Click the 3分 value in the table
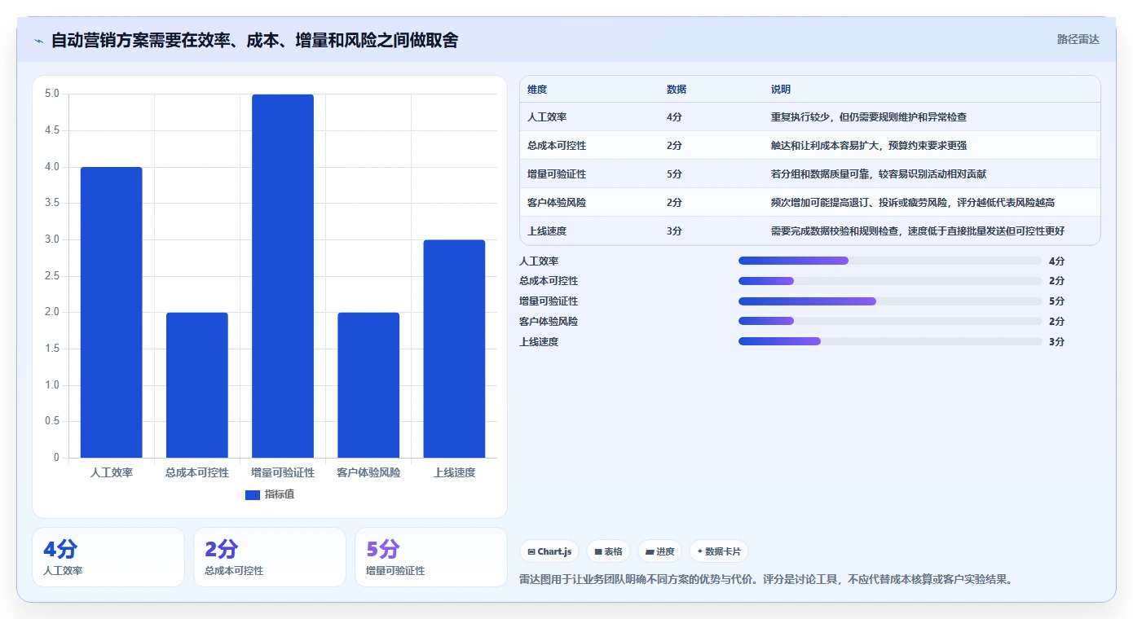This screenshot has height=619, width=1133. [674, 231]
